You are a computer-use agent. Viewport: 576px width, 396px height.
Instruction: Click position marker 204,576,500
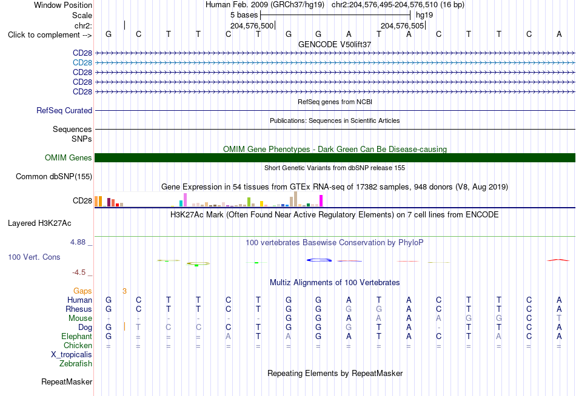pyautogui.click(x=252, y=25)
